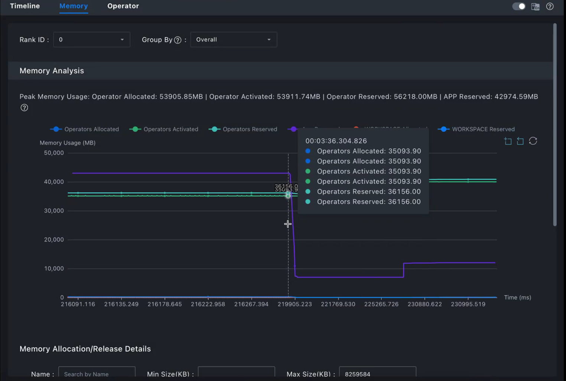
Task: Toggle WORKSPACE Reserved legend series
Action: [x=476, y=129]
